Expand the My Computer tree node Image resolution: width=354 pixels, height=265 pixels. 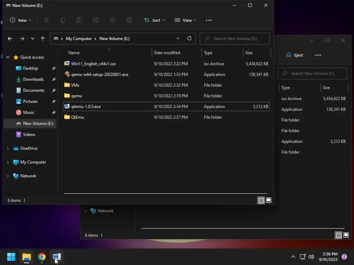[x=8, y=162]
